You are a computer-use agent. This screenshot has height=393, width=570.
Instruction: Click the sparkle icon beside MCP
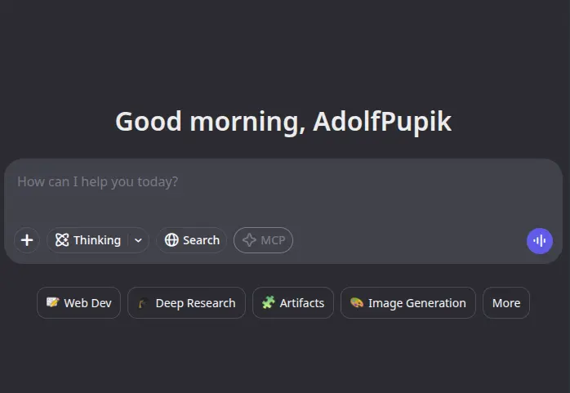coord(249,240)
